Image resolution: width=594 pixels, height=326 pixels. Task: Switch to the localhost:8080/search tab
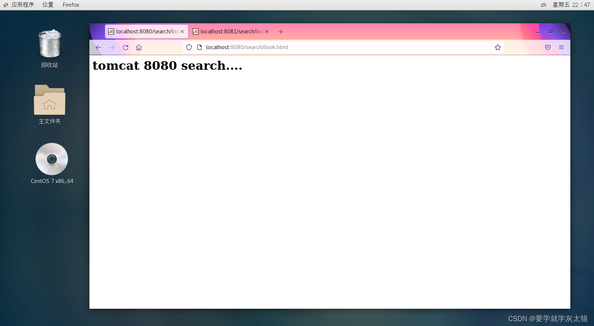(147, 32)
